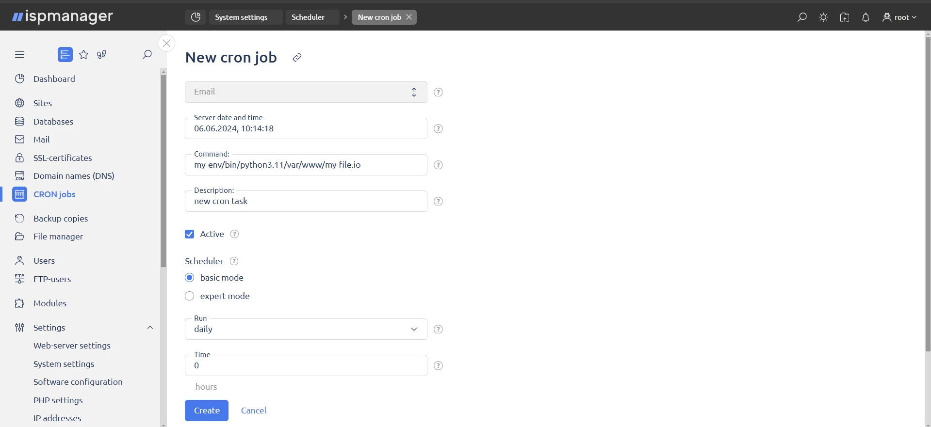
Task: Open notifications bell
Action: pos(866,17)
